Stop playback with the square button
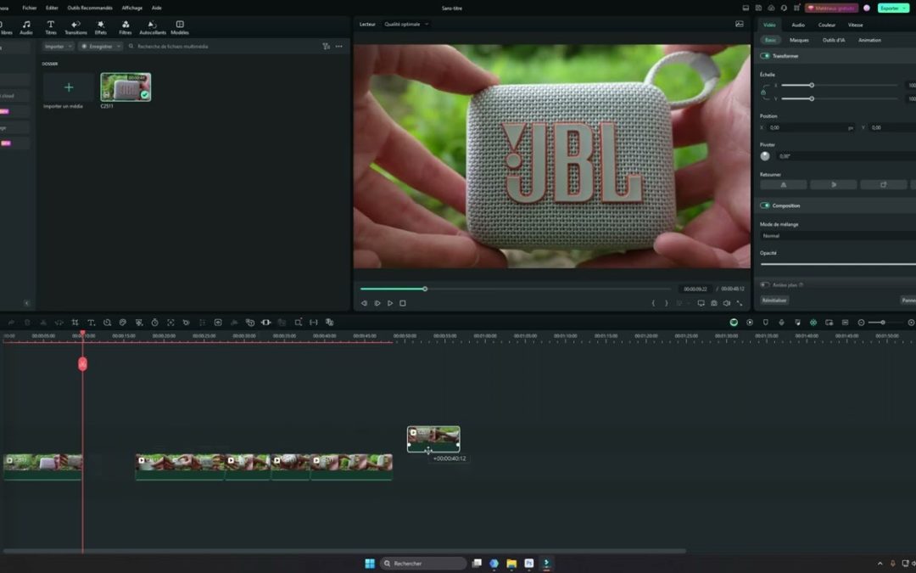Viewport: 916px width, 573px height. tap(403, 303)
